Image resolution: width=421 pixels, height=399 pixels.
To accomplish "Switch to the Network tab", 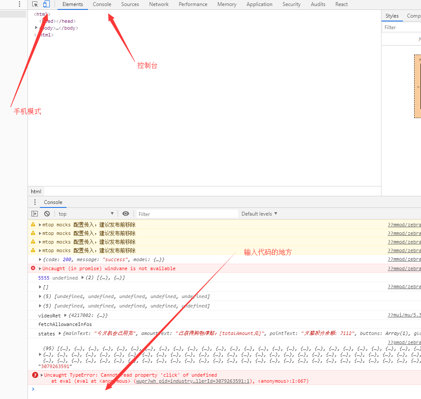I will (159, 4).
